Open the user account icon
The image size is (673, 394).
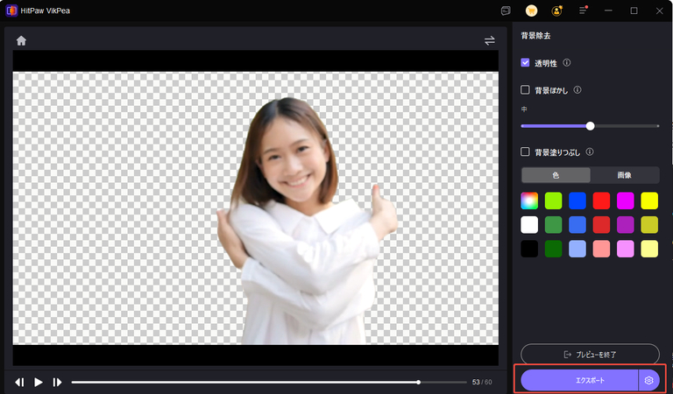pyautogui.click(x=556, y=11)
